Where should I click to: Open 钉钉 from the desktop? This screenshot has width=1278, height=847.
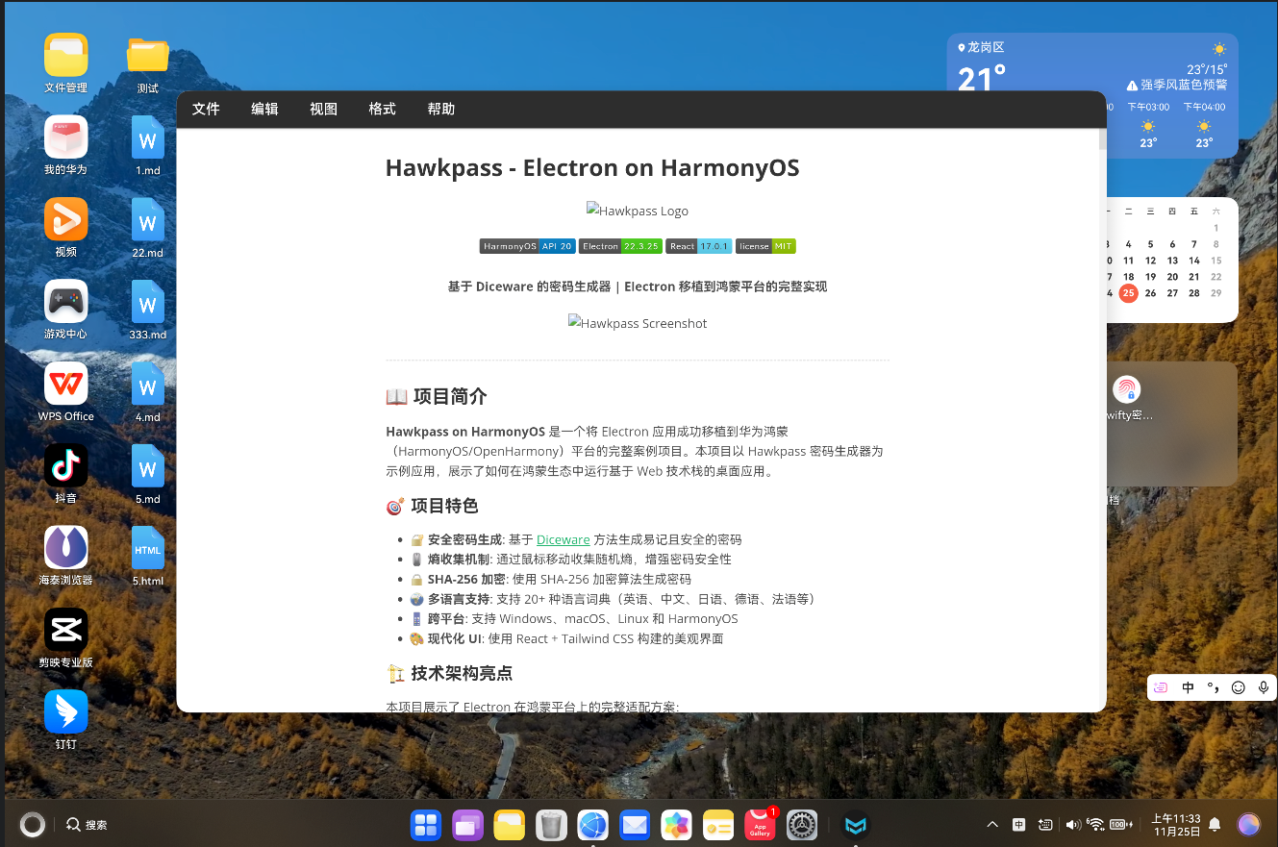pos(65,710)
